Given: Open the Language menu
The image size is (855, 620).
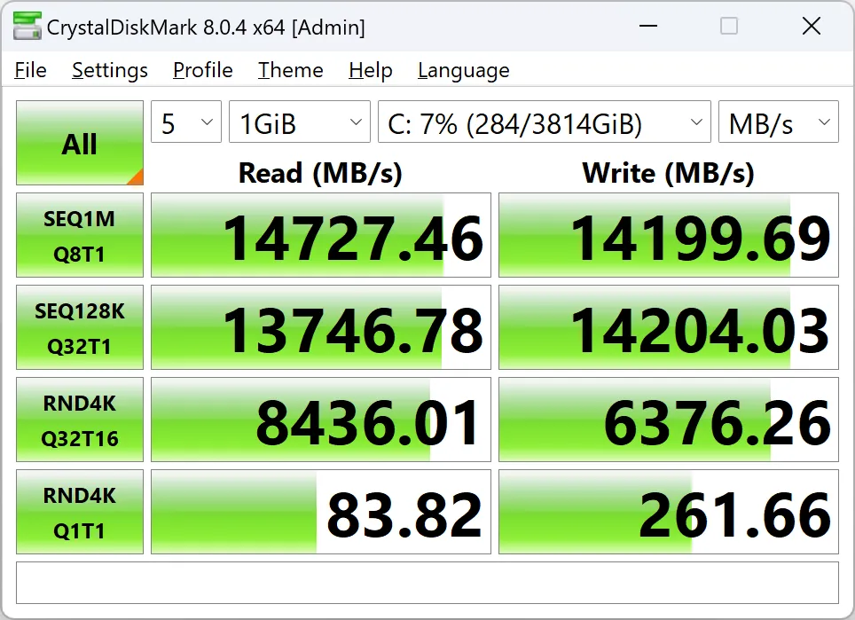Looking at the screenshot, I should (x=463, y=70).
